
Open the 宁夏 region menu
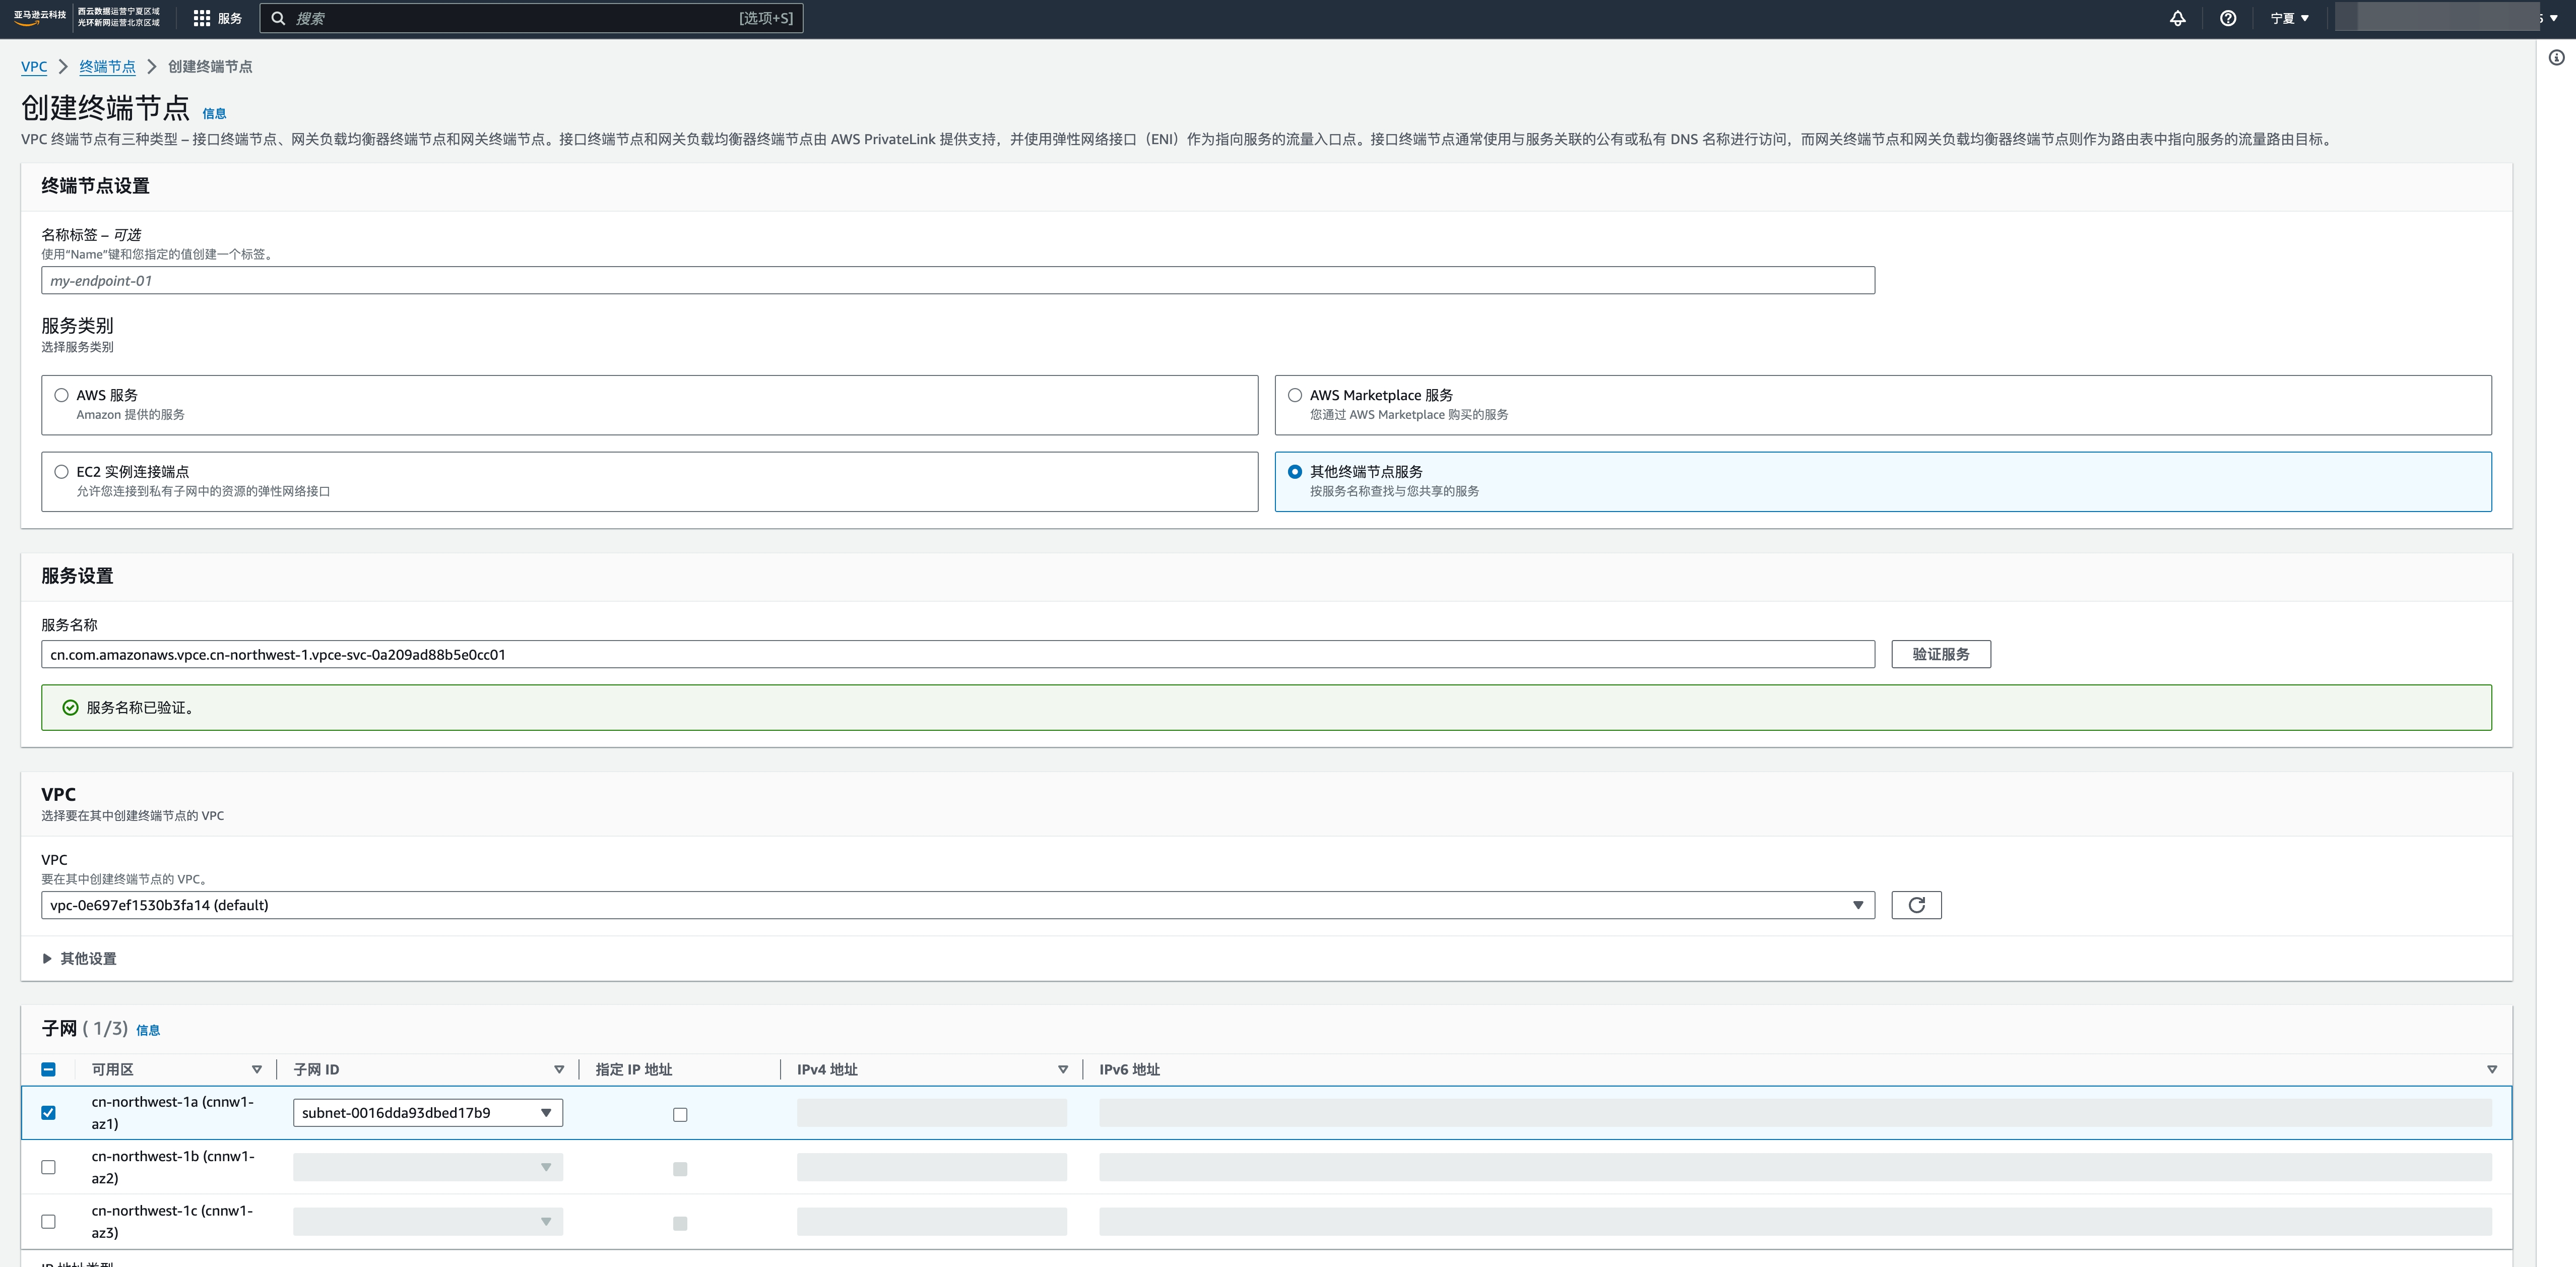[2289, 18]
